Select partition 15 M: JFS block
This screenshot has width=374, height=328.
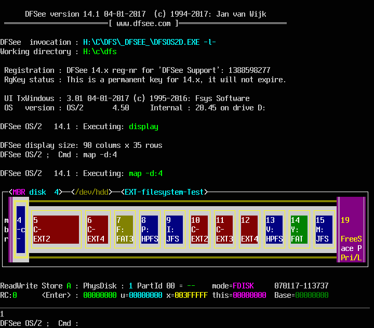(x=324, y=230)
